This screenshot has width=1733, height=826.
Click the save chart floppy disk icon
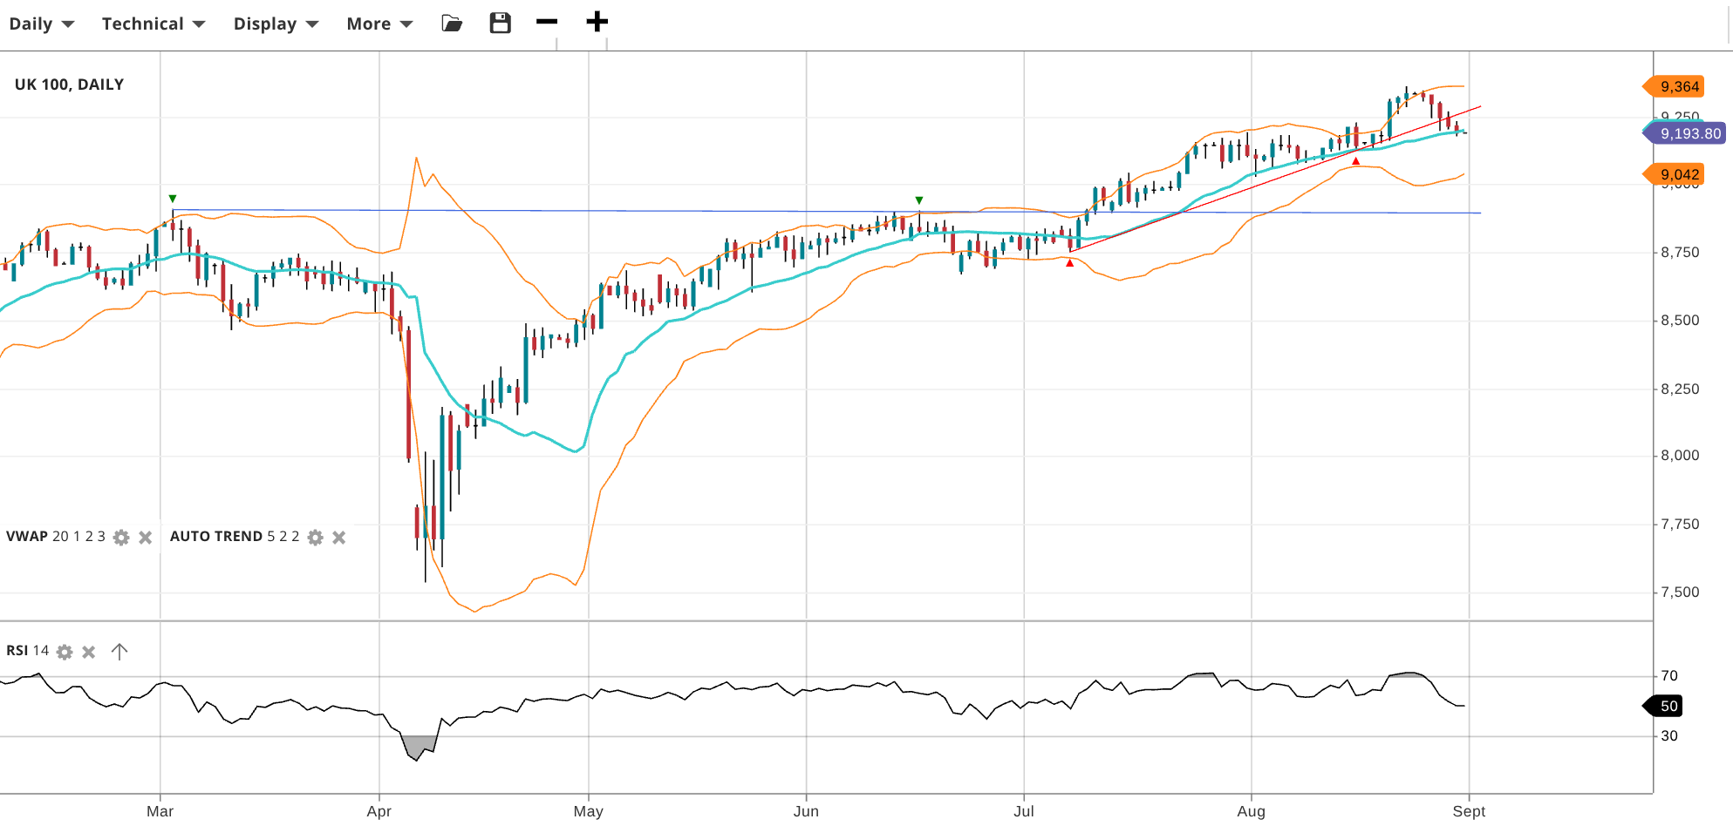tap(500, 24)
